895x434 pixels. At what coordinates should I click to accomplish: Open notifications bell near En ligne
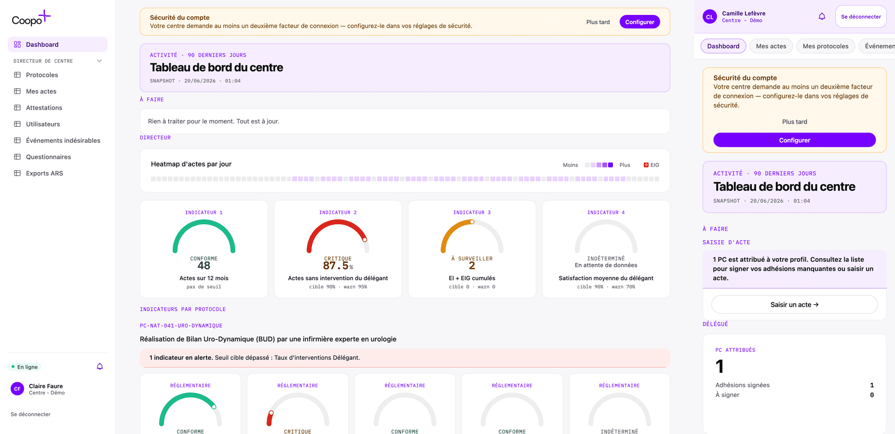click(x=100, y=366)
